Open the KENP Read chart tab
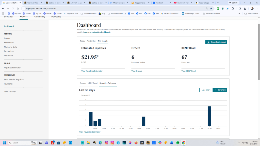The image size is (260, 146). click(x=93, y=83)
